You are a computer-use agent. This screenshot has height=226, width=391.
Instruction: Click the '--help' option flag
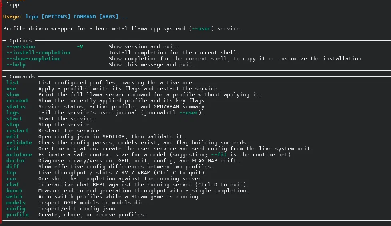(16, 65)
